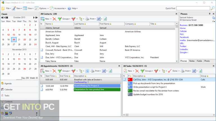Sort tasks by Group column header
This screenshot has height=121, width=216.
[208, 76]
